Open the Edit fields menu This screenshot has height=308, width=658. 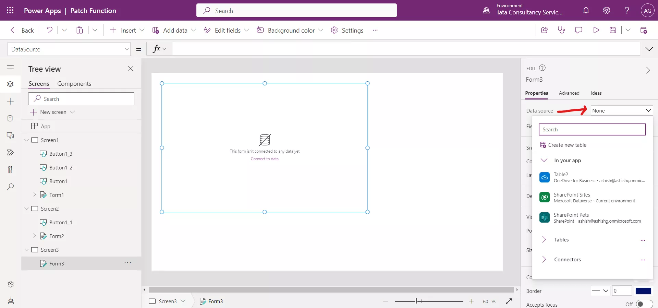[226, 30]
